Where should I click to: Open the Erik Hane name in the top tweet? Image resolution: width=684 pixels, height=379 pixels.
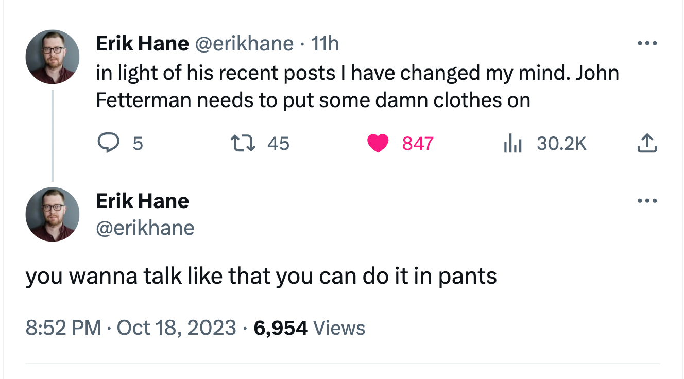(x=142, y=44)
